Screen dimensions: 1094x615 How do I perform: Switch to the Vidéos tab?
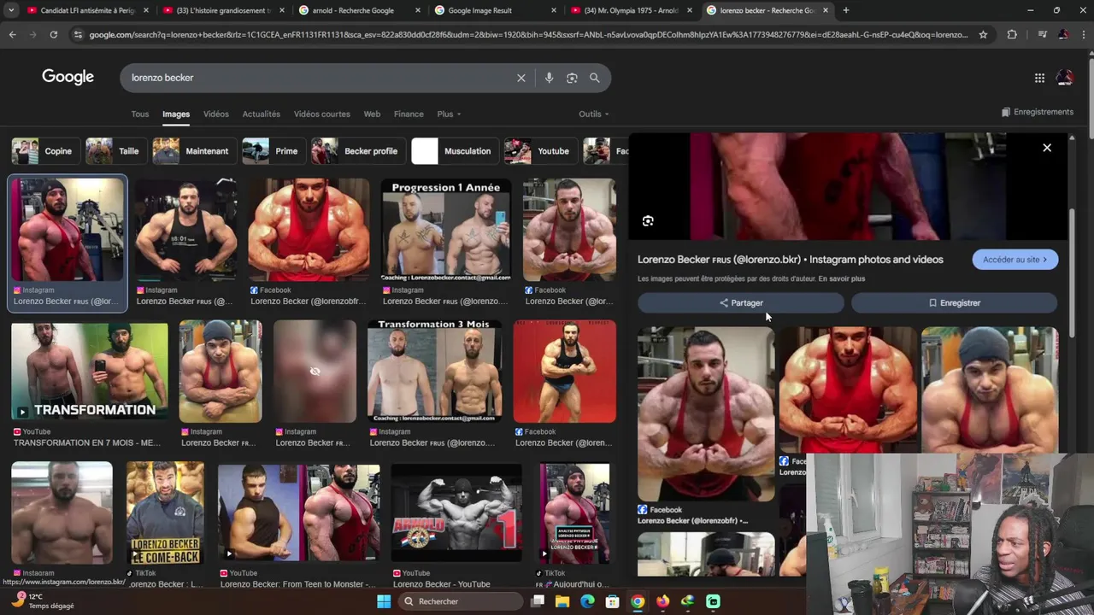[x=216, y=114]
